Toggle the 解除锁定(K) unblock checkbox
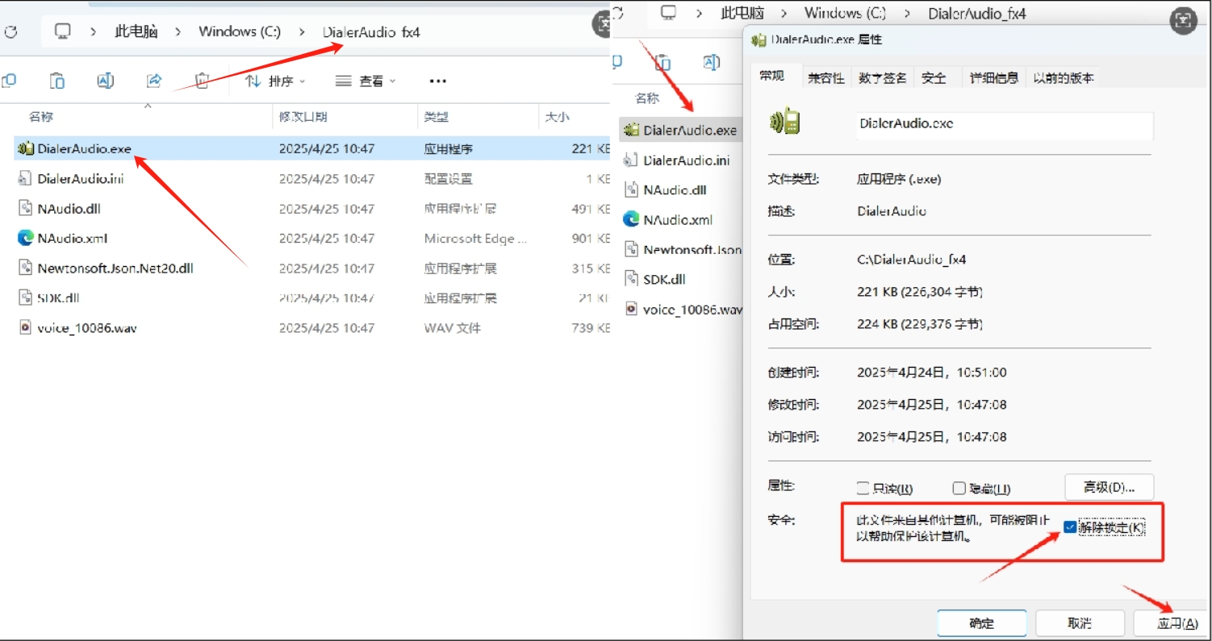Screen dimensions: 1212x641 click(1070, 527)
